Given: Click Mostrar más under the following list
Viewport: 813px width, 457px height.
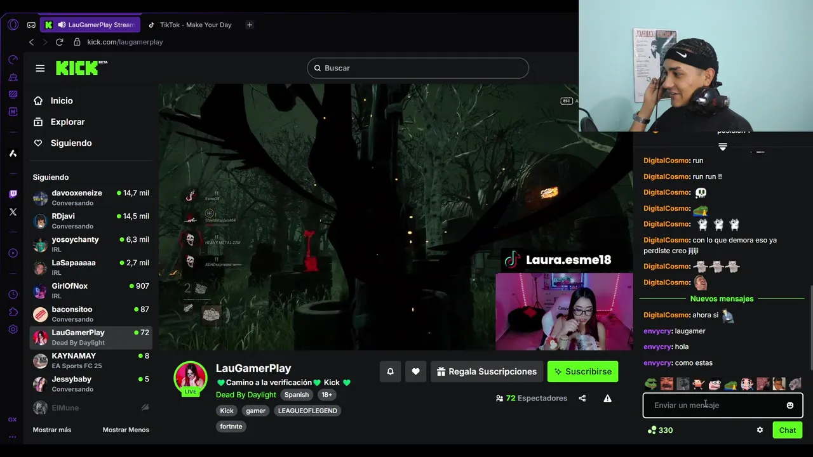Looking at the screenshot, I should pyautogui.click(x=52, y=430).
